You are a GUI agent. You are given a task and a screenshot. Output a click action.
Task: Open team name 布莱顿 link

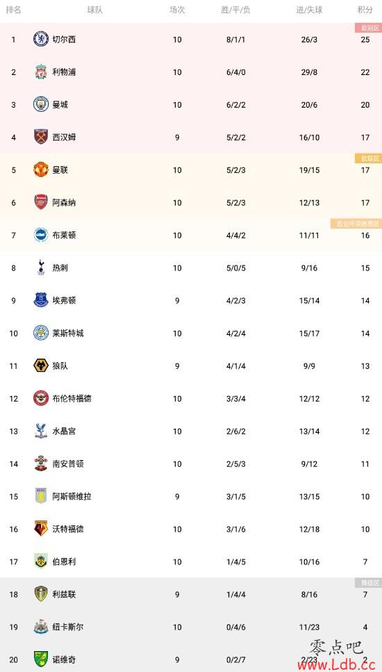[64, 236]
